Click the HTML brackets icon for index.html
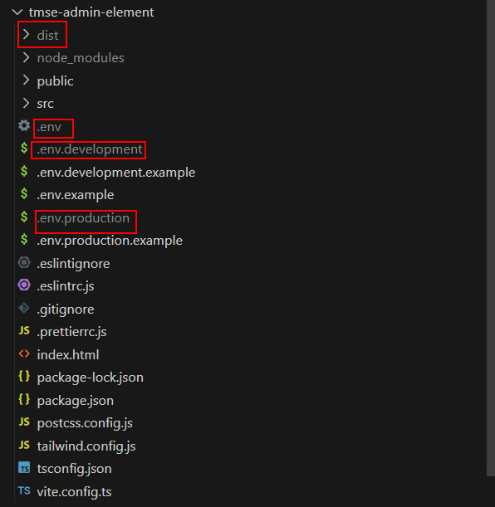This screenshot has width=495, height=507. [24, 353]
